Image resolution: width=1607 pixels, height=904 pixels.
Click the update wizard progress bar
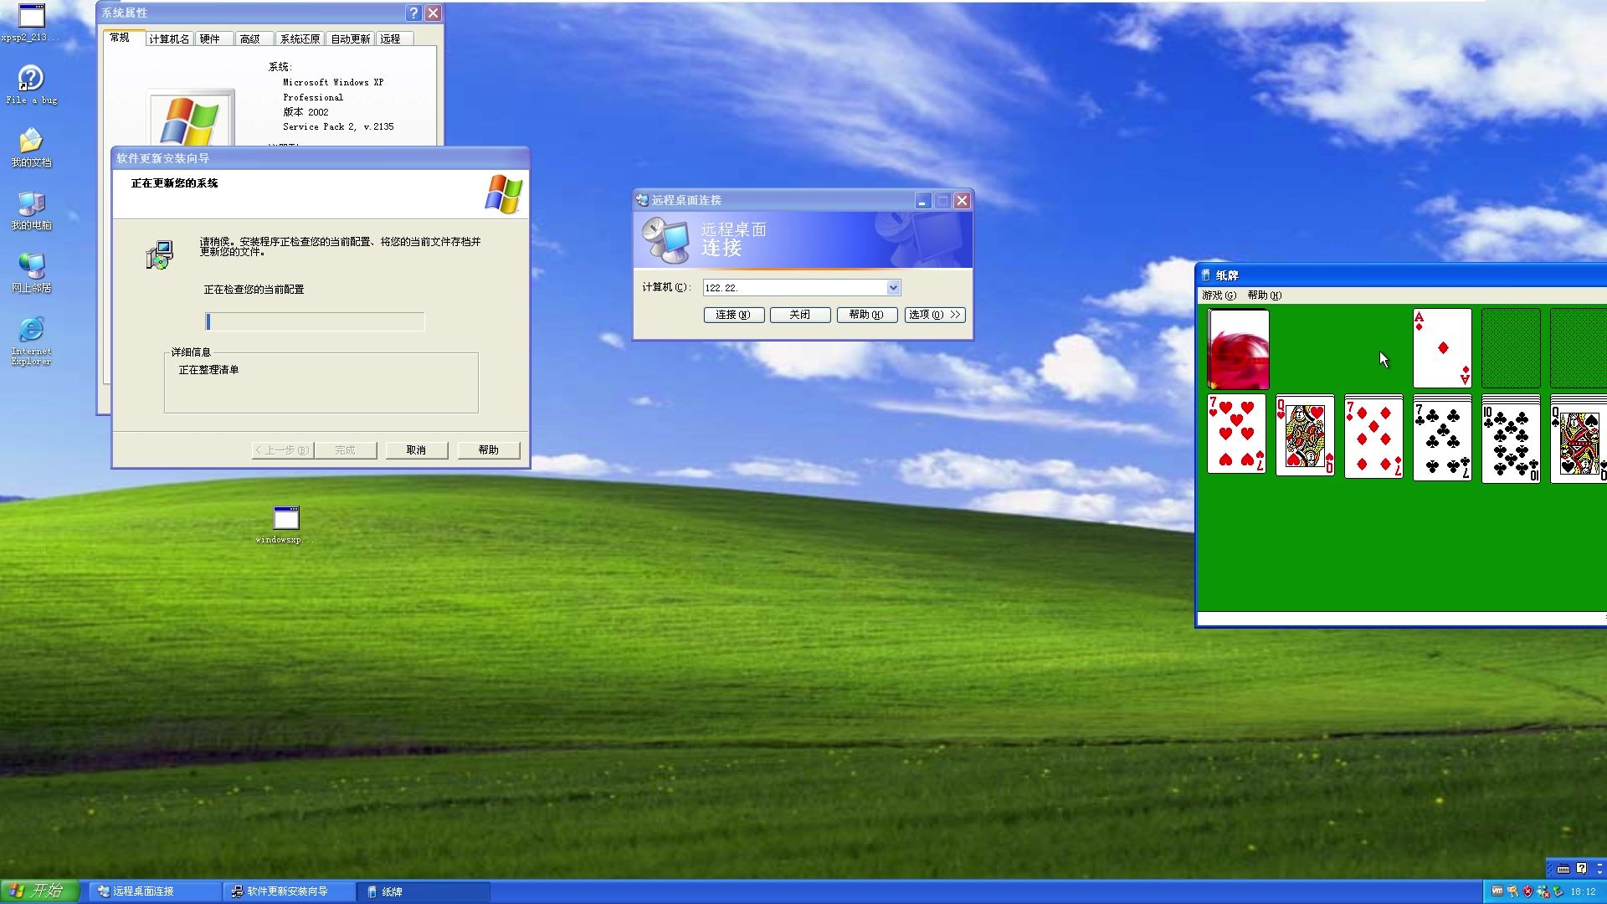[x=315, y=322]
